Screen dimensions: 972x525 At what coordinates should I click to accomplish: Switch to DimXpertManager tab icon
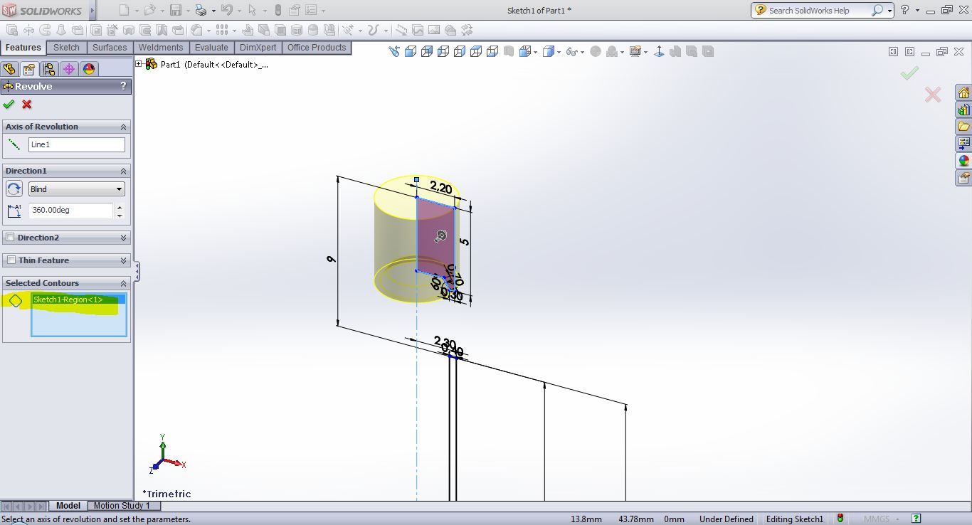click(68, 69)
